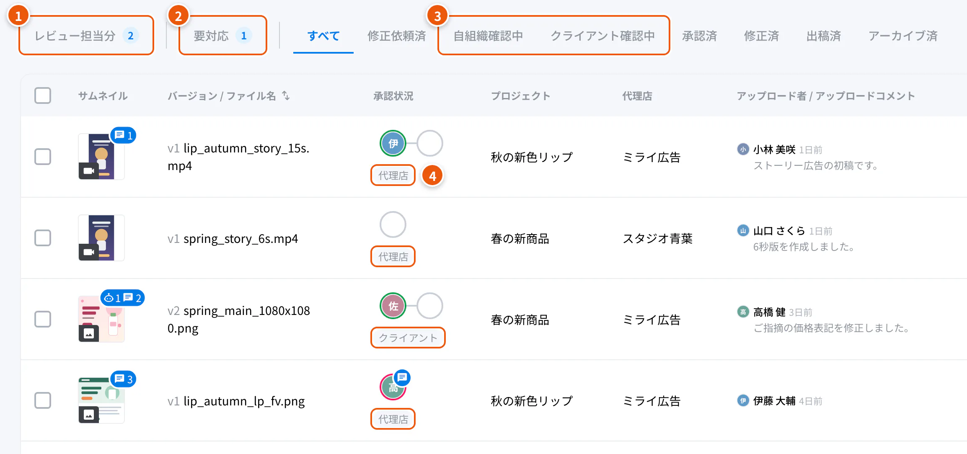Open the 要対応 filter tab
Screen dimensions: 967x454
click(x=223, y=36)
